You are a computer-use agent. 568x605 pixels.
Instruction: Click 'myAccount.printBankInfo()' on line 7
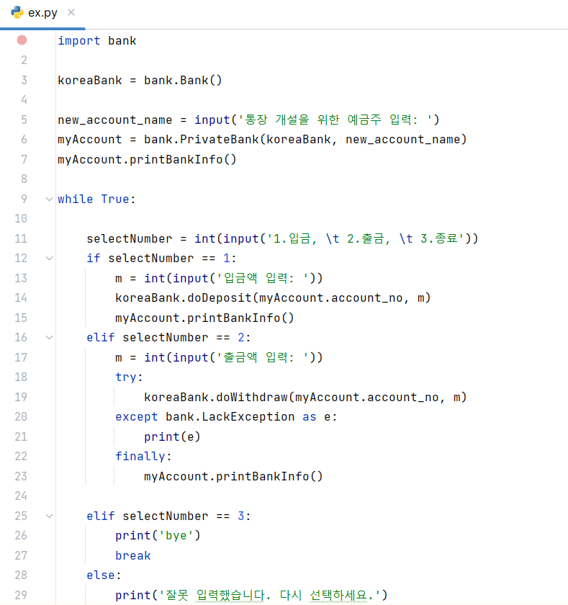(x=147, y=159)
